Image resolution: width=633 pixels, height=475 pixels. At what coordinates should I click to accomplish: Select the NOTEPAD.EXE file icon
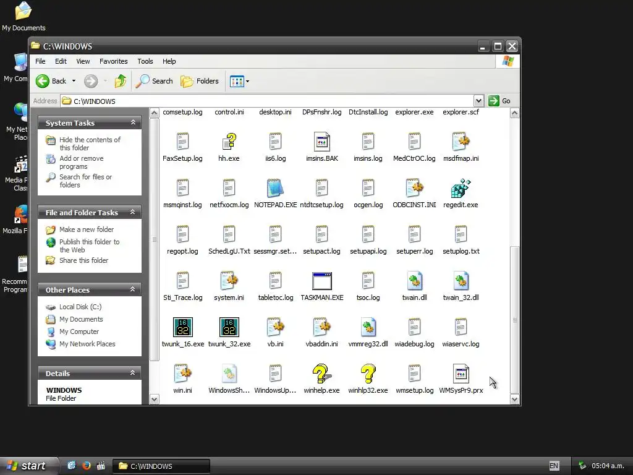tap(275, 188)
